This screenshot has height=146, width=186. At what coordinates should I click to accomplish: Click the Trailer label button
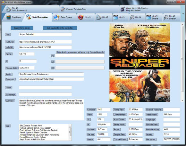pyautogui.click(x=8, y=88)
